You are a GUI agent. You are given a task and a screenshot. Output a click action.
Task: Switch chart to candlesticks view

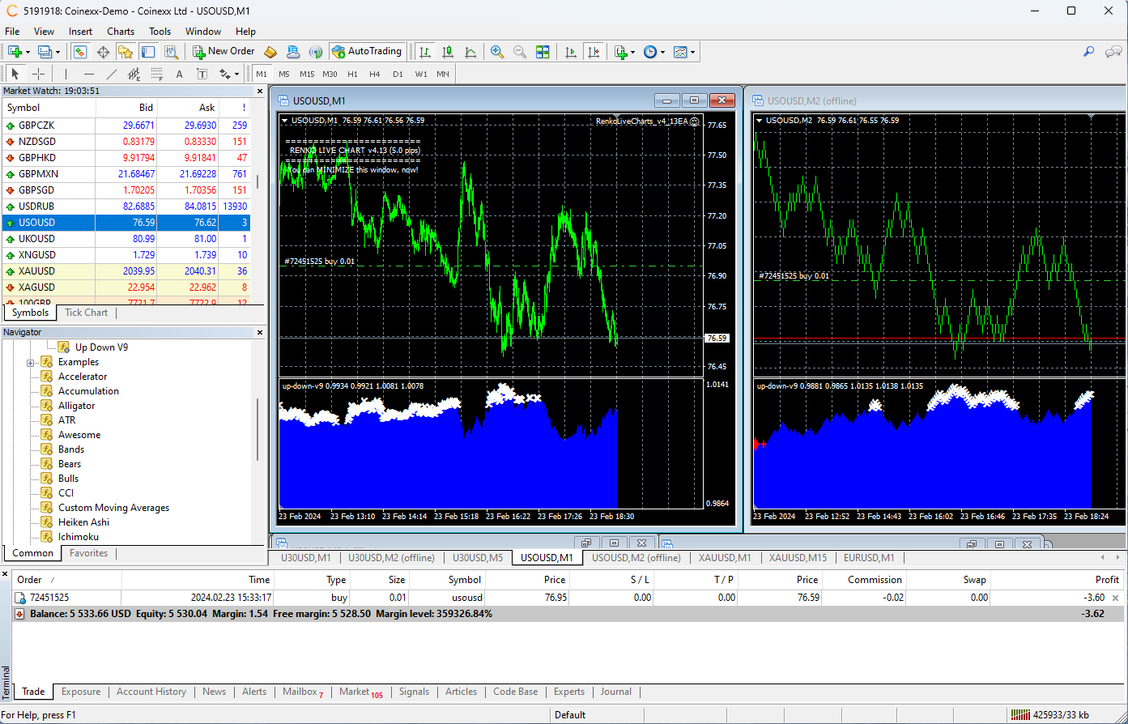448,52
